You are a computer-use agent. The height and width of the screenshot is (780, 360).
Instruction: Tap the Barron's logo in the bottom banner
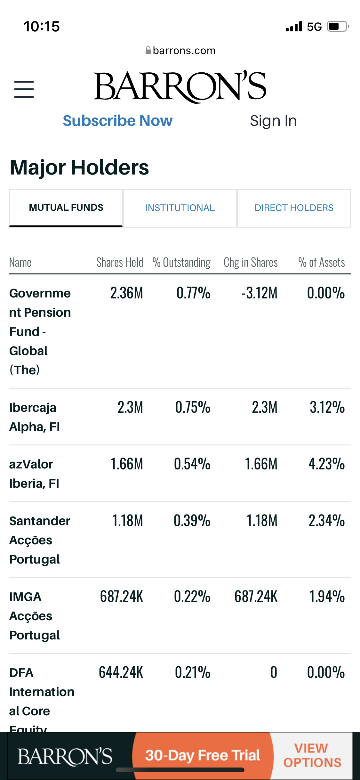[65, 756]
